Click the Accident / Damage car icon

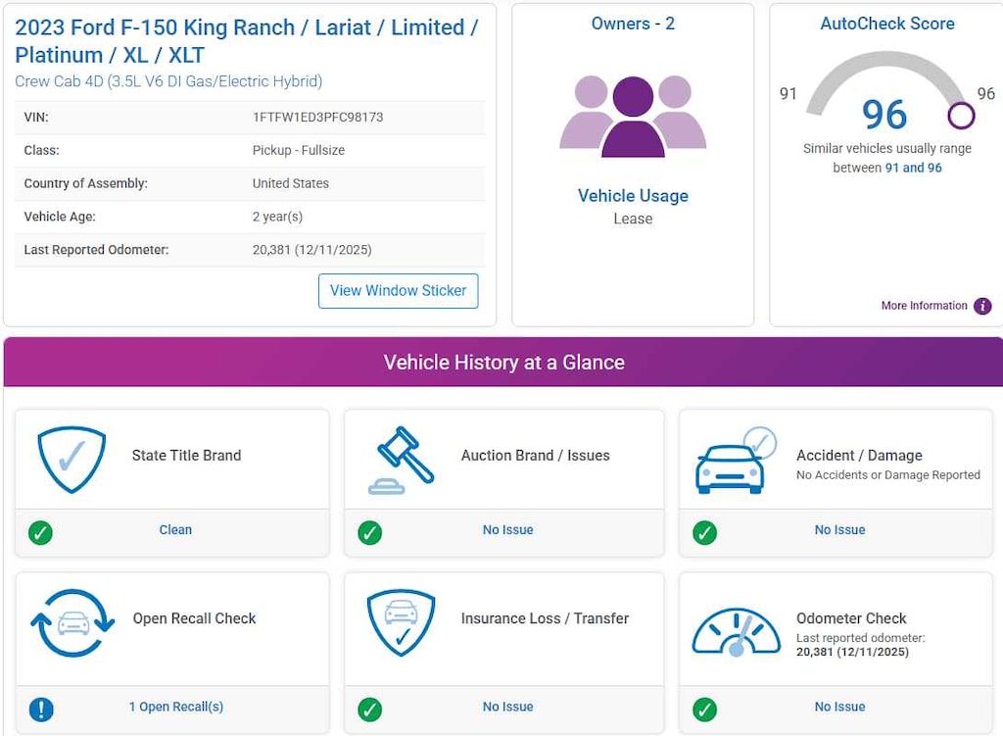pos(734,461)
